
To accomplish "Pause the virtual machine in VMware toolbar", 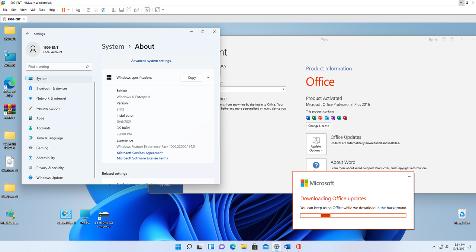I will pos(63,10).
